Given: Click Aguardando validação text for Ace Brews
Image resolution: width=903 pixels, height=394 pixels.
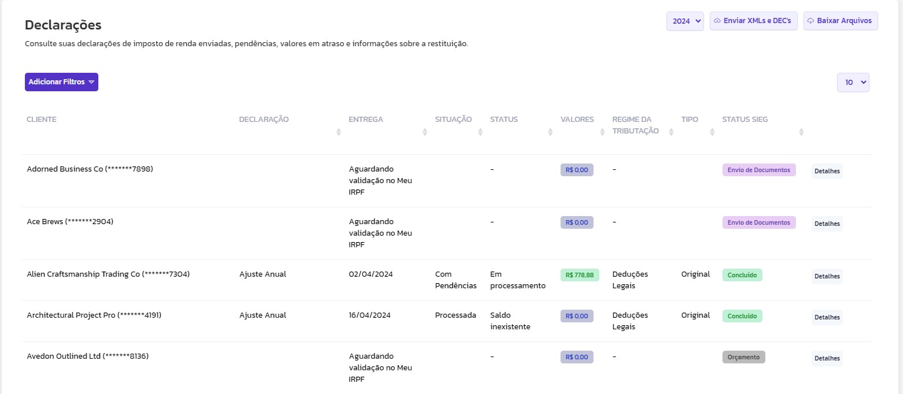Looking at the screenshot, I should [x=381, y=233].
